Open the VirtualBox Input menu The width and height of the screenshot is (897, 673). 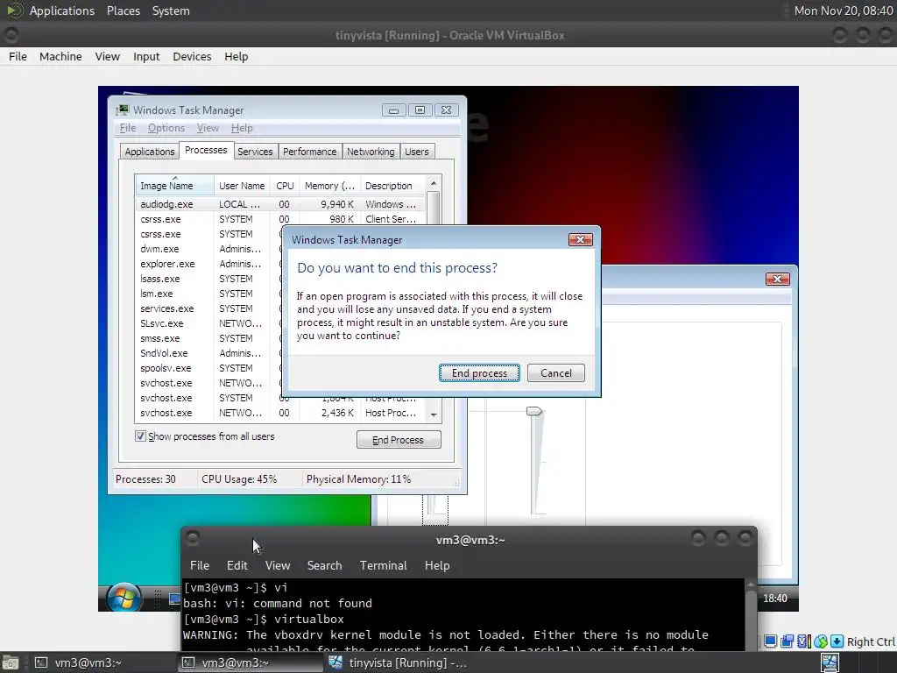coord(146,56)
